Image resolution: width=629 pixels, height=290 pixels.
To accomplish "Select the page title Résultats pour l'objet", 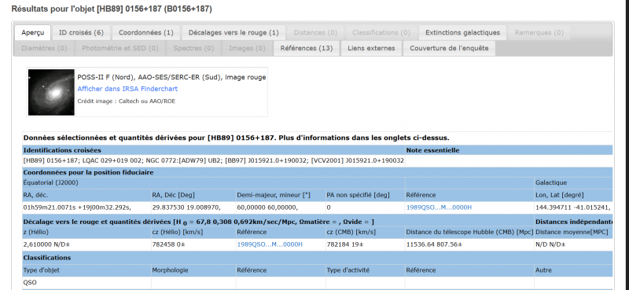I will (112, 9).
